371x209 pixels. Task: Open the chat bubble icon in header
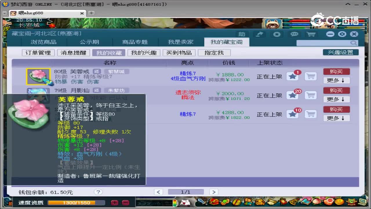click(x=294, y=34)
